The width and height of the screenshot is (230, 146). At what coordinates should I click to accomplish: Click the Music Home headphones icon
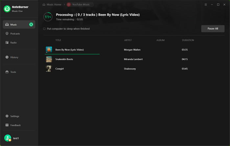(44, 5)
